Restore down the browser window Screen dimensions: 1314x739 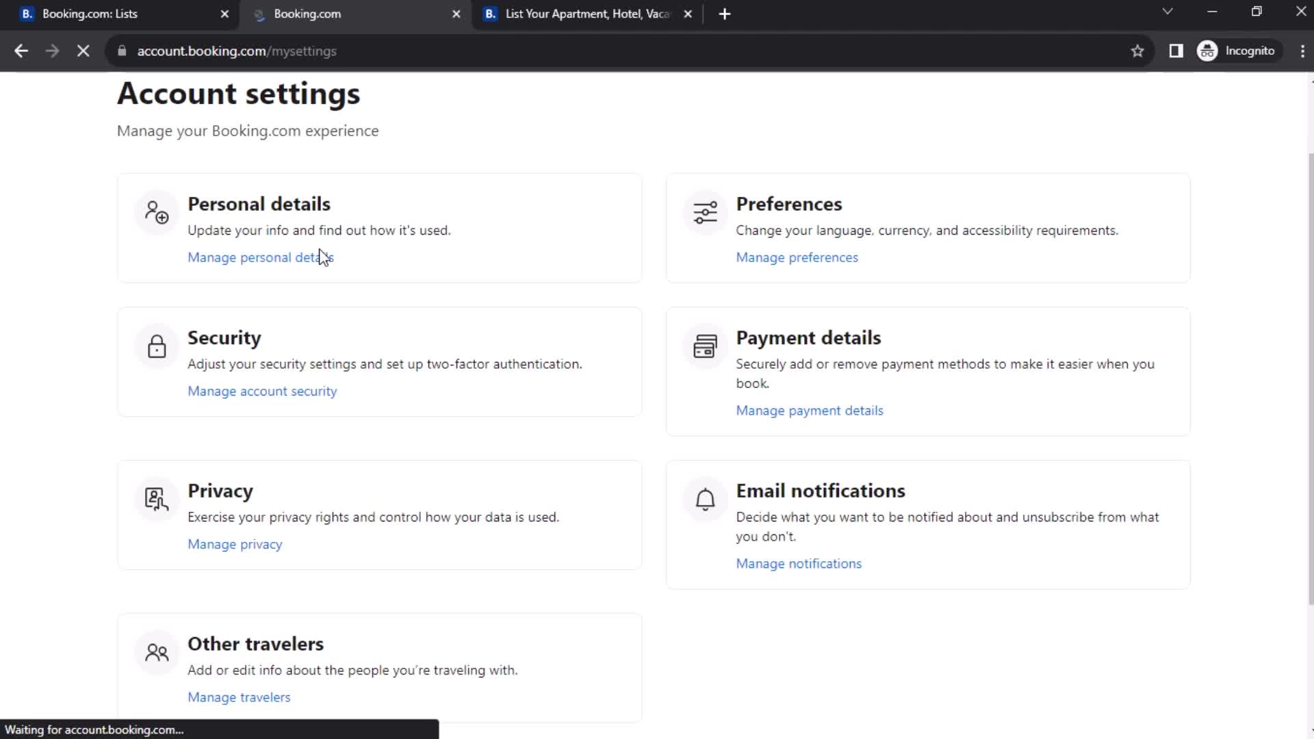(x=1257, y=12)
